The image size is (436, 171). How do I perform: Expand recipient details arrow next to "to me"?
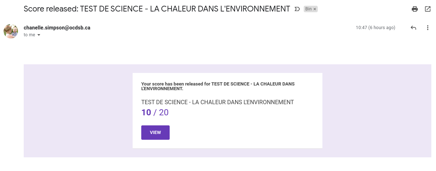pyautogui.click(x=39, y=35)
